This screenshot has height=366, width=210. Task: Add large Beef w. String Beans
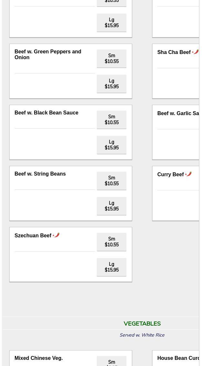(x=111, y=206)
